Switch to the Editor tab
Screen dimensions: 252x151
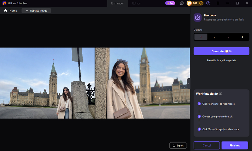(136, 3)
